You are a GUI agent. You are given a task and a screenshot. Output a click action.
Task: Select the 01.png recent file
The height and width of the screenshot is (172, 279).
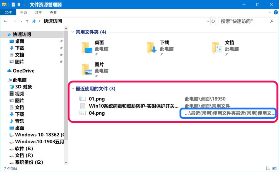(97, 99)
